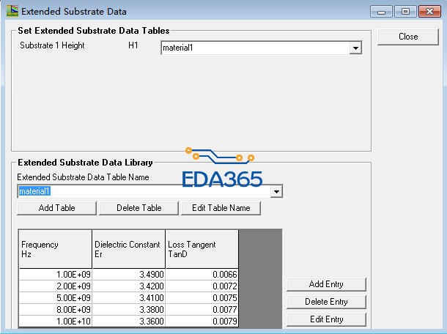Minimize the Extended Substrate Data window
This screenshot has height=334, width=447.
[x=381, y=12]
